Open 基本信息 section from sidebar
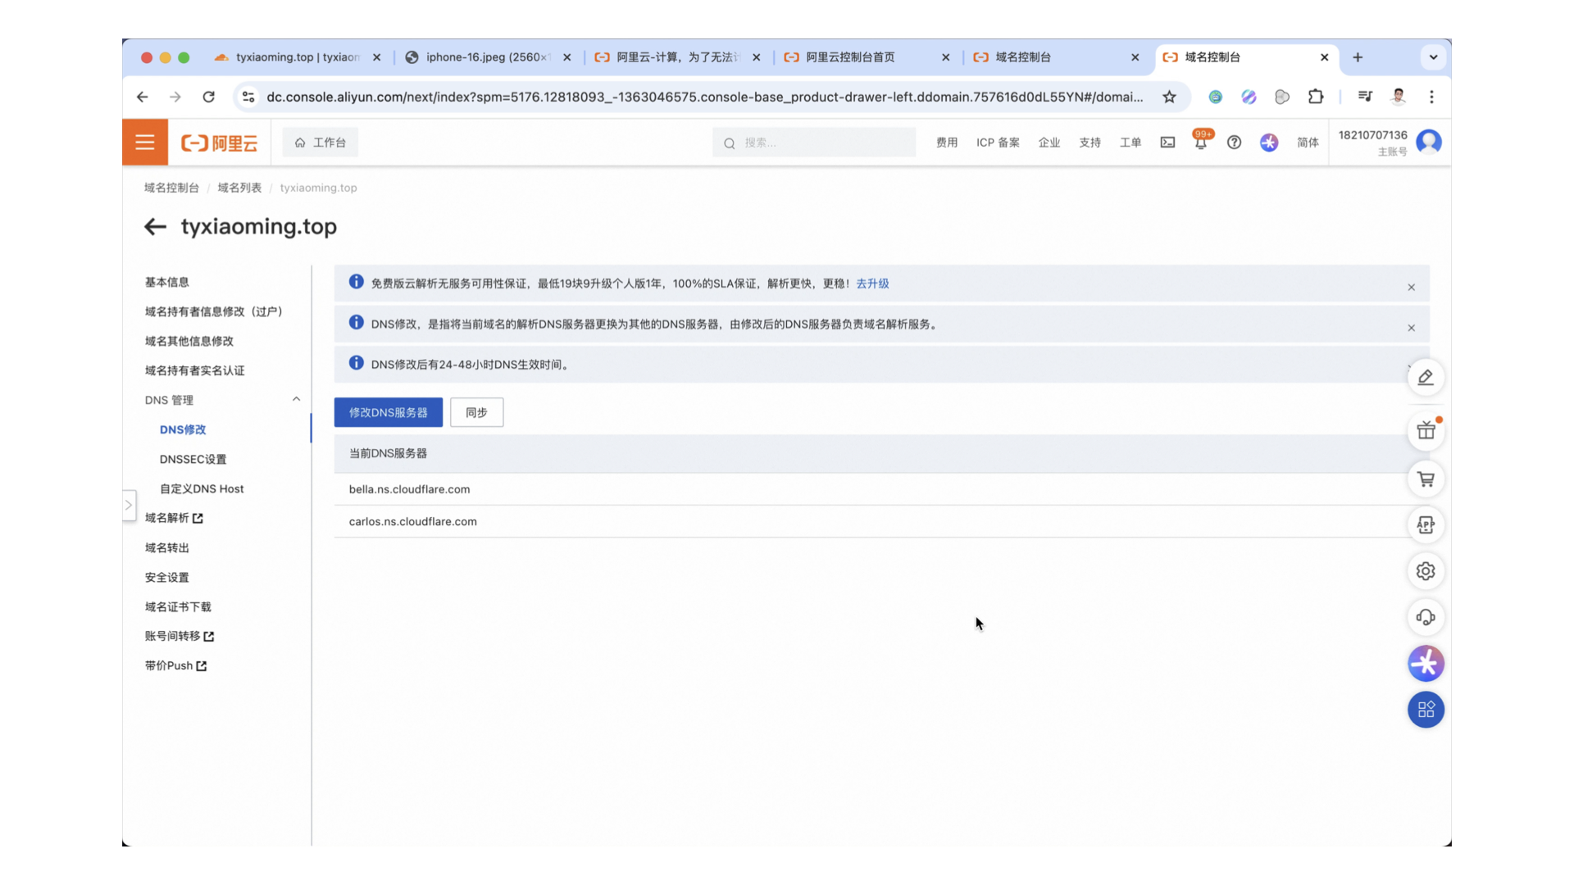Viewport: 1574px width, 885px height. (x=167, y=282)
